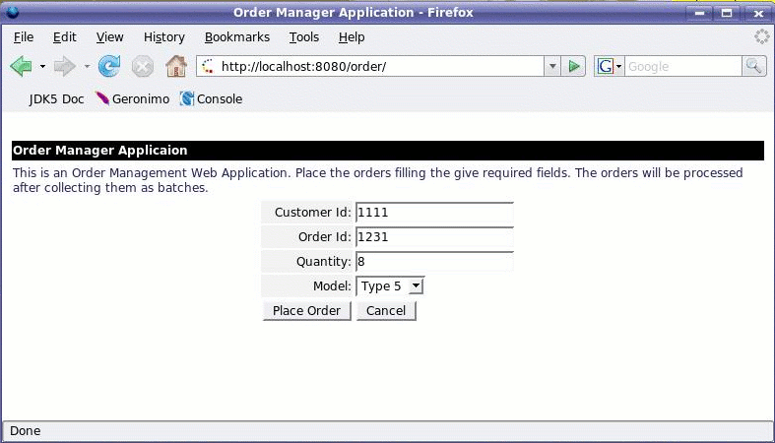
Task: Click the Google search box
Action: pos(683,66)
